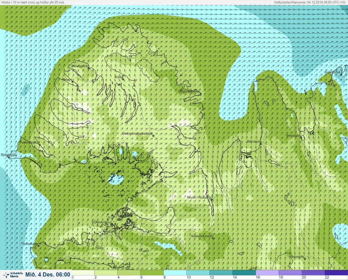Select the 2–4 m/s light green legend swatch
348x280 pixels.
coord(106,272)
